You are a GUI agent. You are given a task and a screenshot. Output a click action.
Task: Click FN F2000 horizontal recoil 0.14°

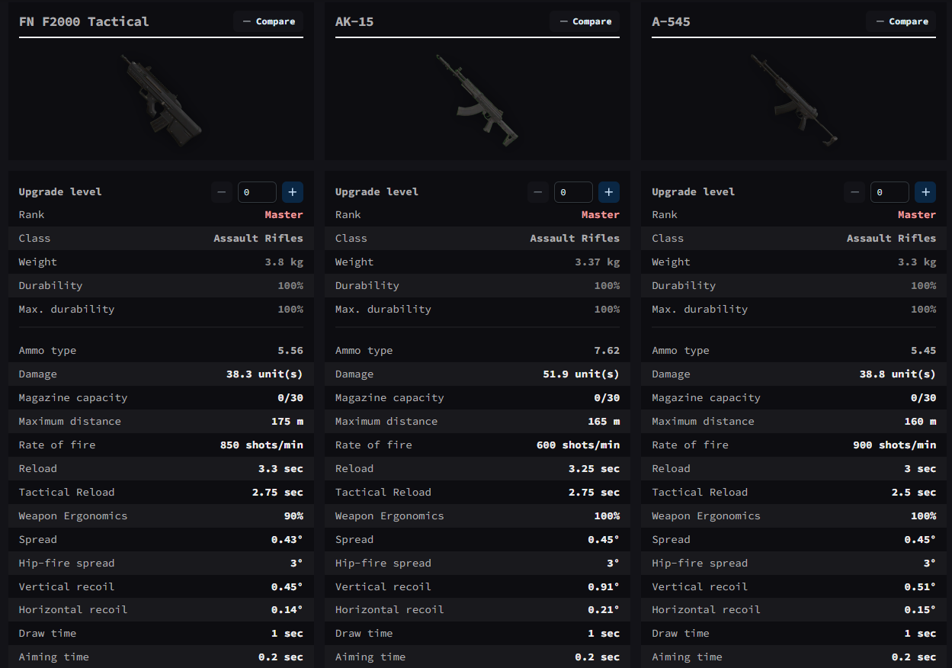287,610
